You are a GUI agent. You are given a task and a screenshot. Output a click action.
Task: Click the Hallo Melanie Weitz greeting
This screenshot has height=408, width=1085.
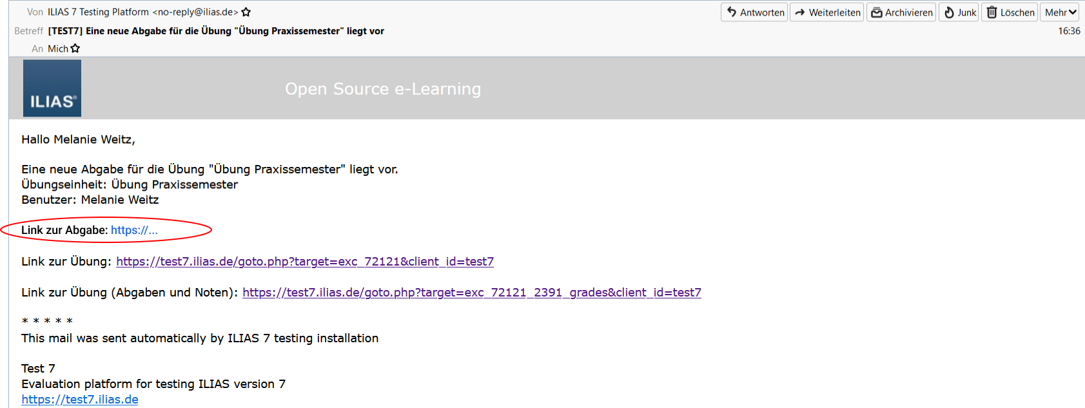[x=78, y=139]
